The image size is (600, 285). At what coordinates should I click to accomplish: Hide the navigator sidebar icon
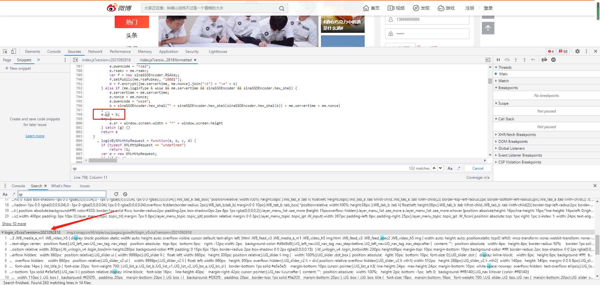75,60
